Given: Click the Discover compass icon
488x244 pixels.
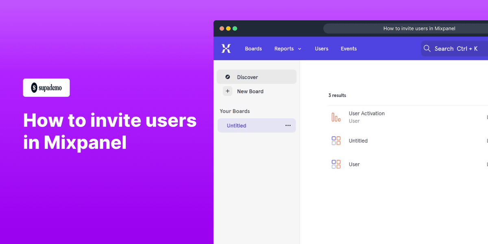Looking at the screenshot, I should click(228, 76).
